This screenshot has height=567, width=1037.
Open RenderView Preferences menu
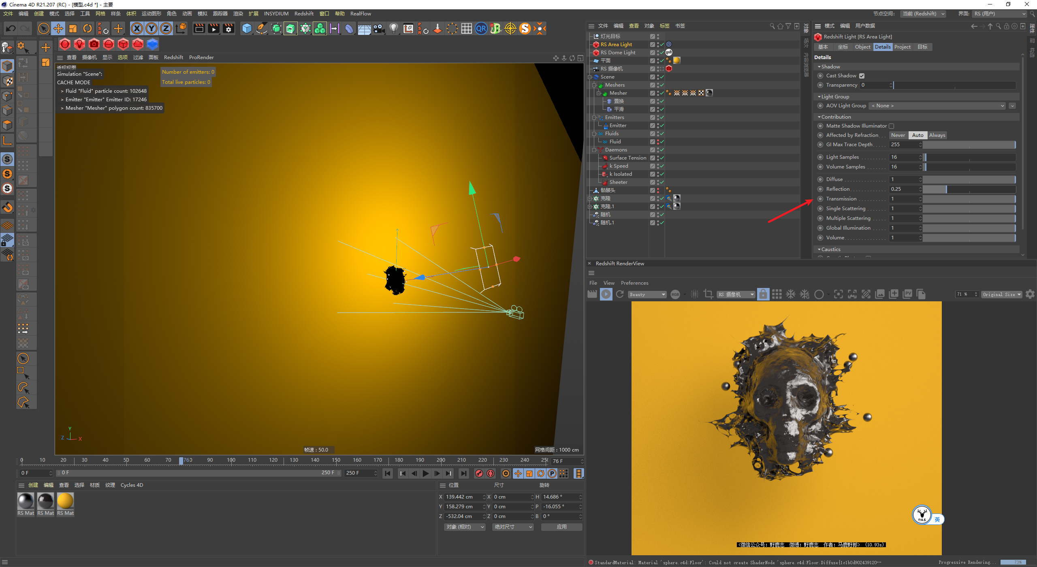pyautogui.click(x=634, y=283)
